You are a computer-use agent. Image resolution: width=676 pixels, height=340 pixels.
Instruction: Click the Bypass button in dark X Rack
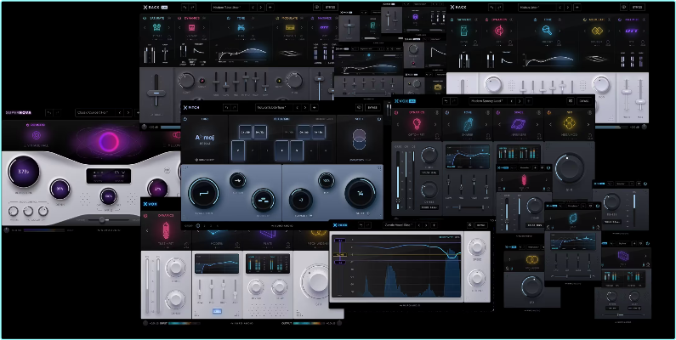[x=331, y=8]
